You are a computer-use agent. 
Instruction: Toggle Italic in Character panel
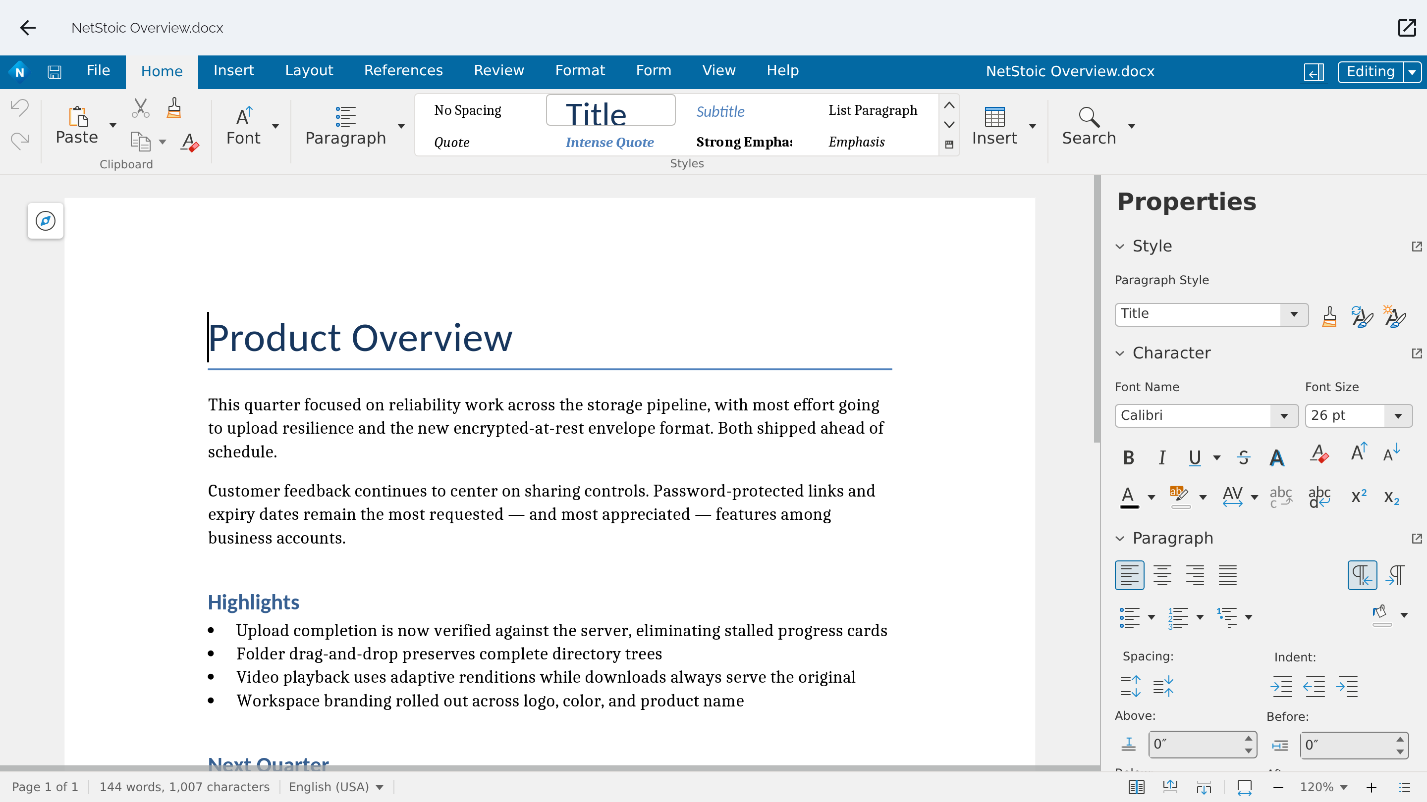point(1161,458)
